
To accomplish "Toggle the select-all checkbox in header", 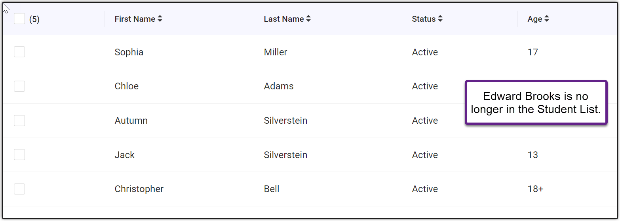I will [19, 19].
